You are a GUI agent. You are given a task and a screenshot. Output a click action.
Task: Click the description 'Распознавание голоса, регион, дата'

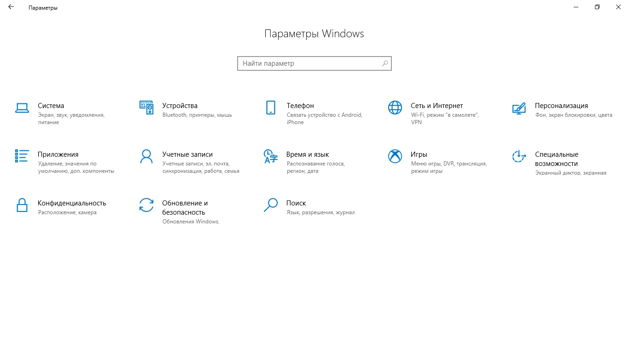(x=316, y=167)
